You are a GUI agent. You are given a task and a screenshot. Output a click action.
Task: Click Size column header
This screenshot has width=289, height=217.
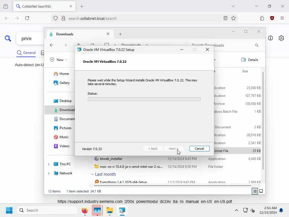pos(245,71)
